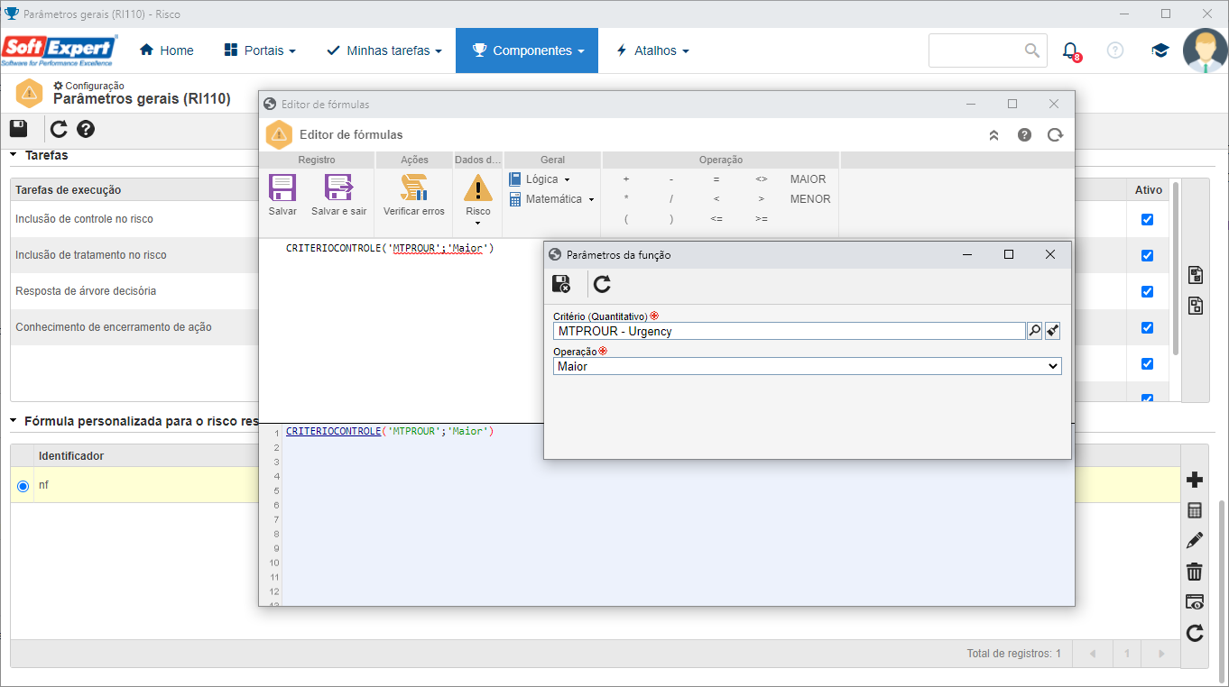The height and width of the screenshot is (687, 1229).
Task: Click inside the Critério (Quantitativo) field
Action: click(789, 331)
